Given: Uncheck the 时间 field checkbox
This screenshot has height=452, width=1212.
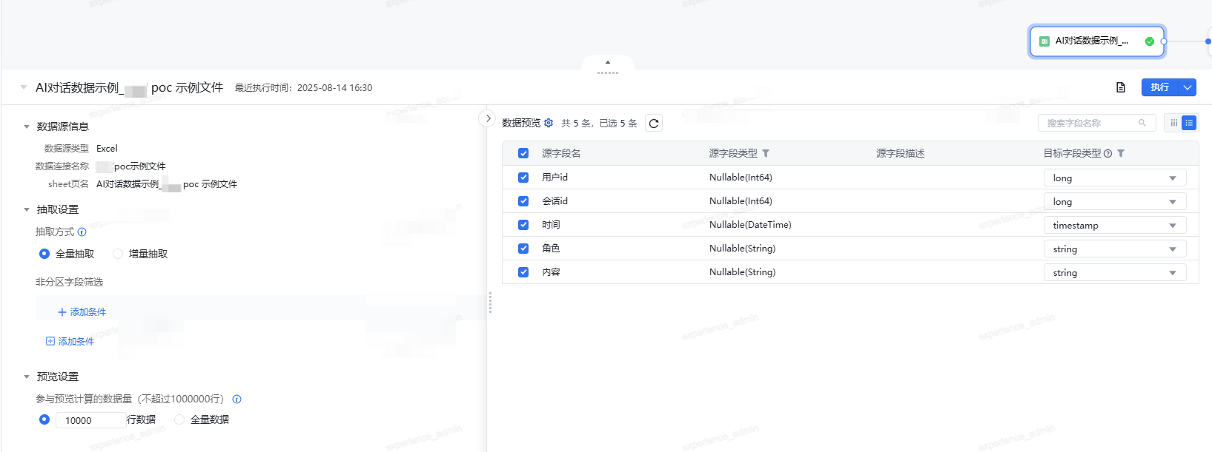Looking at the screenshot, I should 523,225.
